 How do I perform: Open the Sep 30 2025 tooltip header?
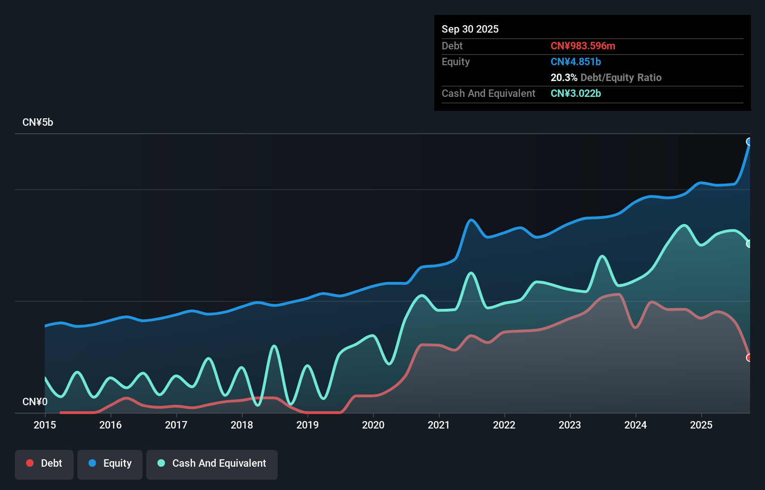(470, 29)
